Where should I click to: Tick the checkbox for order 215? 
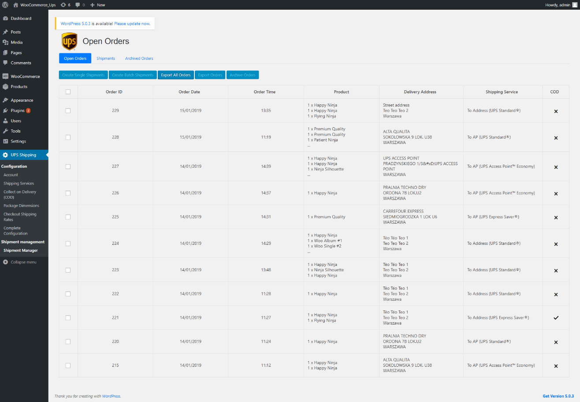(x=68, y=365)
